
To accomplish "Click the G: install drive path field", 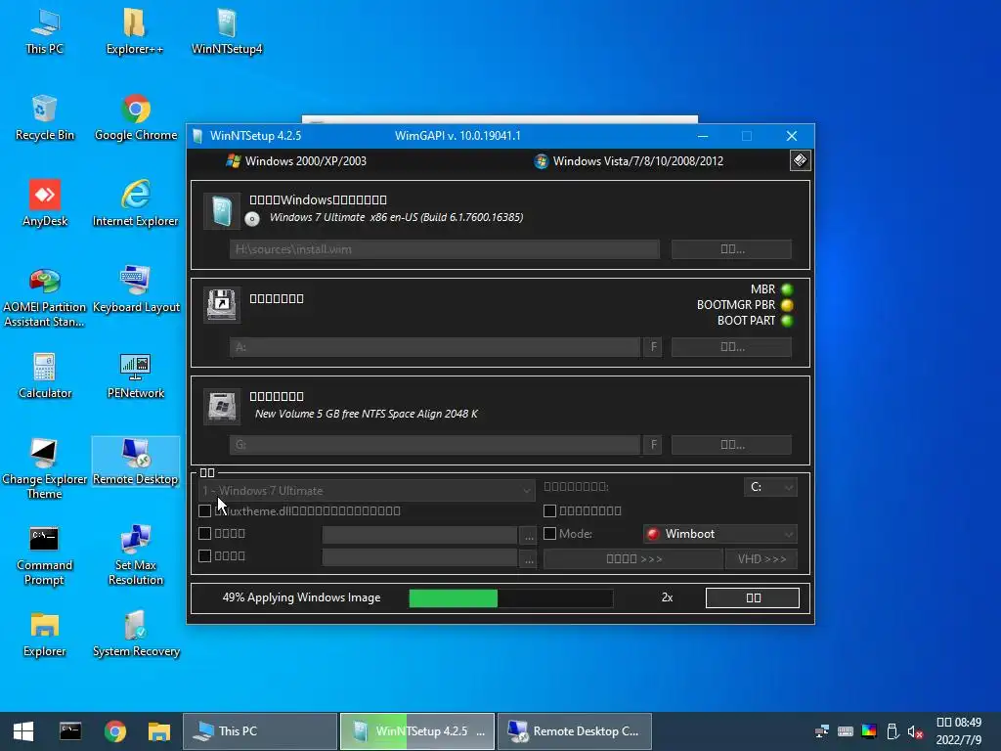I will pyautogui.click(x=435, y=445).
